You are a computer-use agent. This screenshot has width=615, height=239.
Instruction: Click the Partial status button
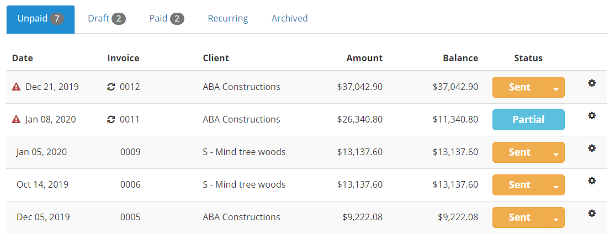(528, 120)
